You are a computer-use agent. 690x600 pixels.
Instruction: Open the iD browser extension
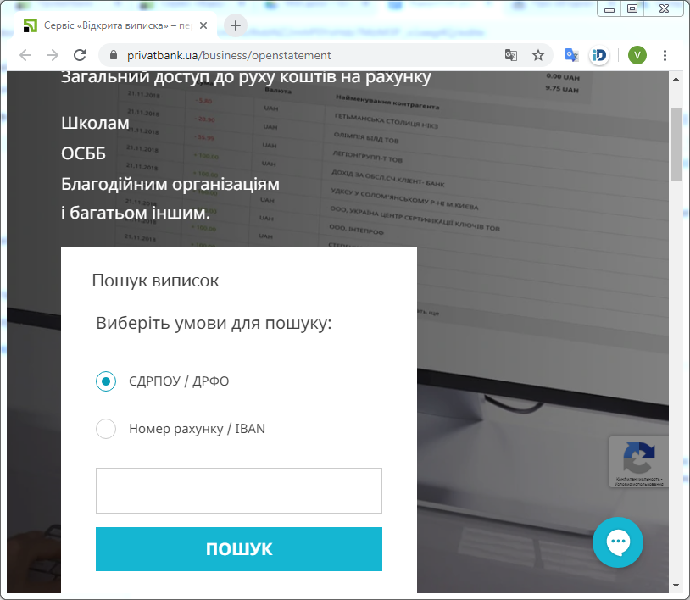coord(599,55)
